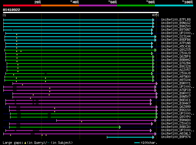Click the cyan 100char scale bar icon
The image size is (196, 145).
tap(137, 143)
